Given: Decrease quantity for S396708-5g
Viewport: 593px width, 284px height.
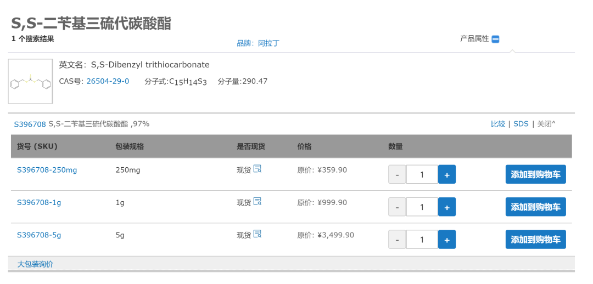Looking at the screenshot, I should [397, 240].
